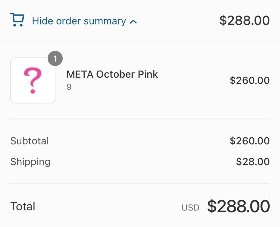This screenshot has height=227, width=280.
Task: Click the divider line under the summary header
Action: pos(140,42)
